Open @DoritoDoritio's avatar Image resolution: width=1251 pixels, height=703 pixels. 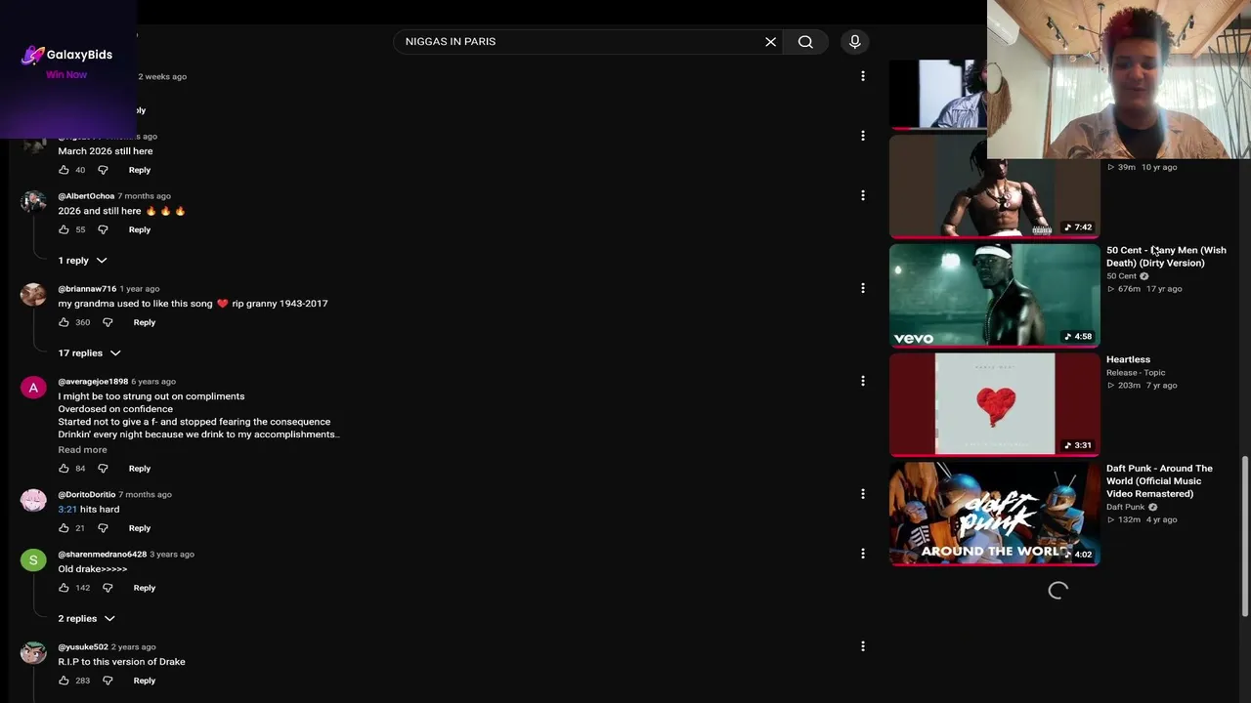[33, 501]
